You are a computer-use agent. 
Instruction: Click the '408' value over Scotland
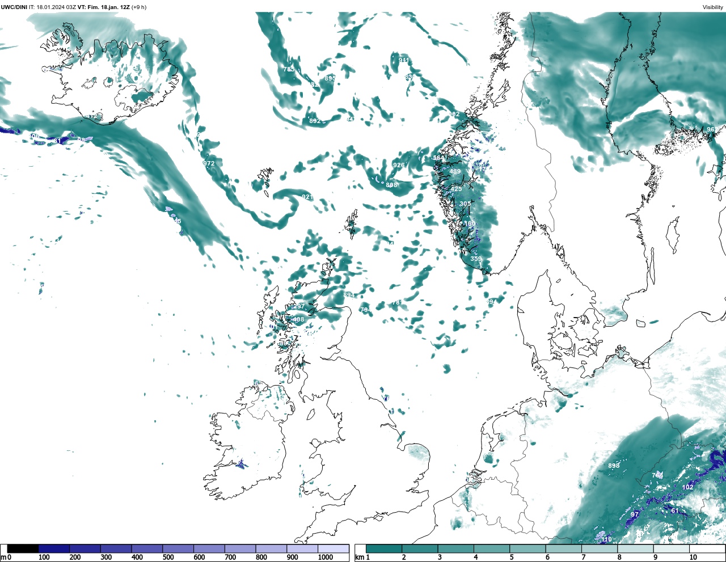298,320
